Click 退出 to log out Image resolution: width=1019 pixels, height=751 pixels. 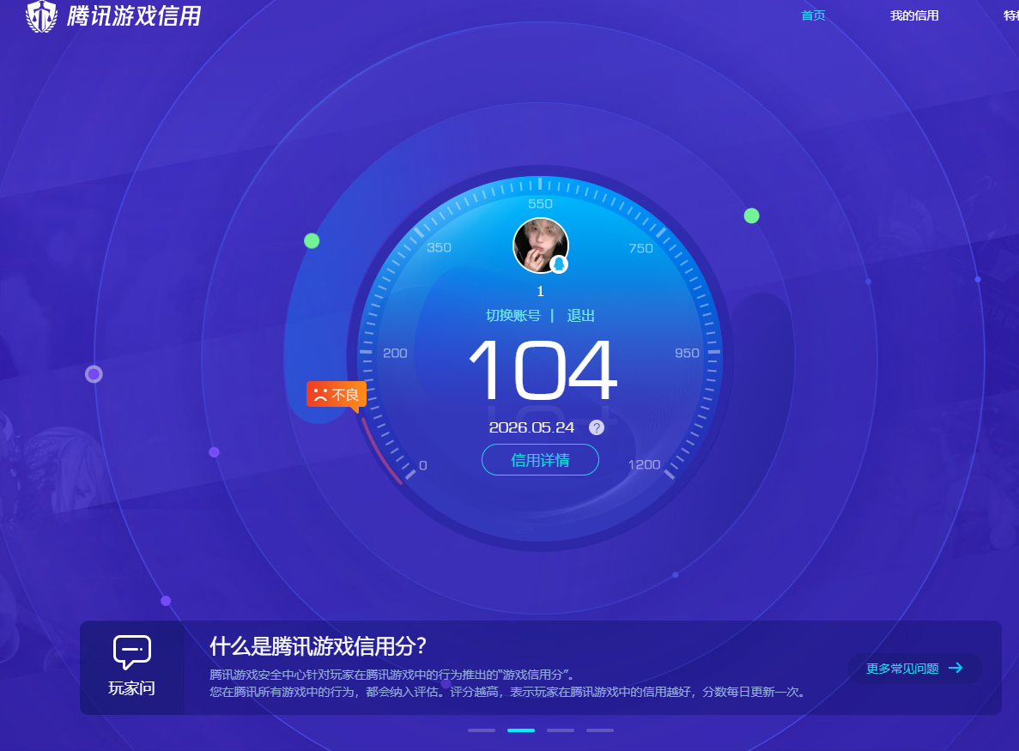click(580, 316)
